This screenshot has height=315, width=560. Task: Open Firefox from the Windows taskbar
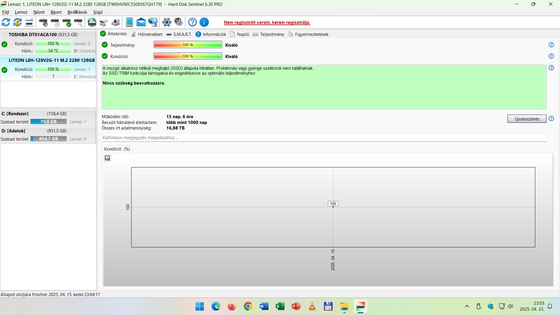pyautogui.click(x=232, y=307)
